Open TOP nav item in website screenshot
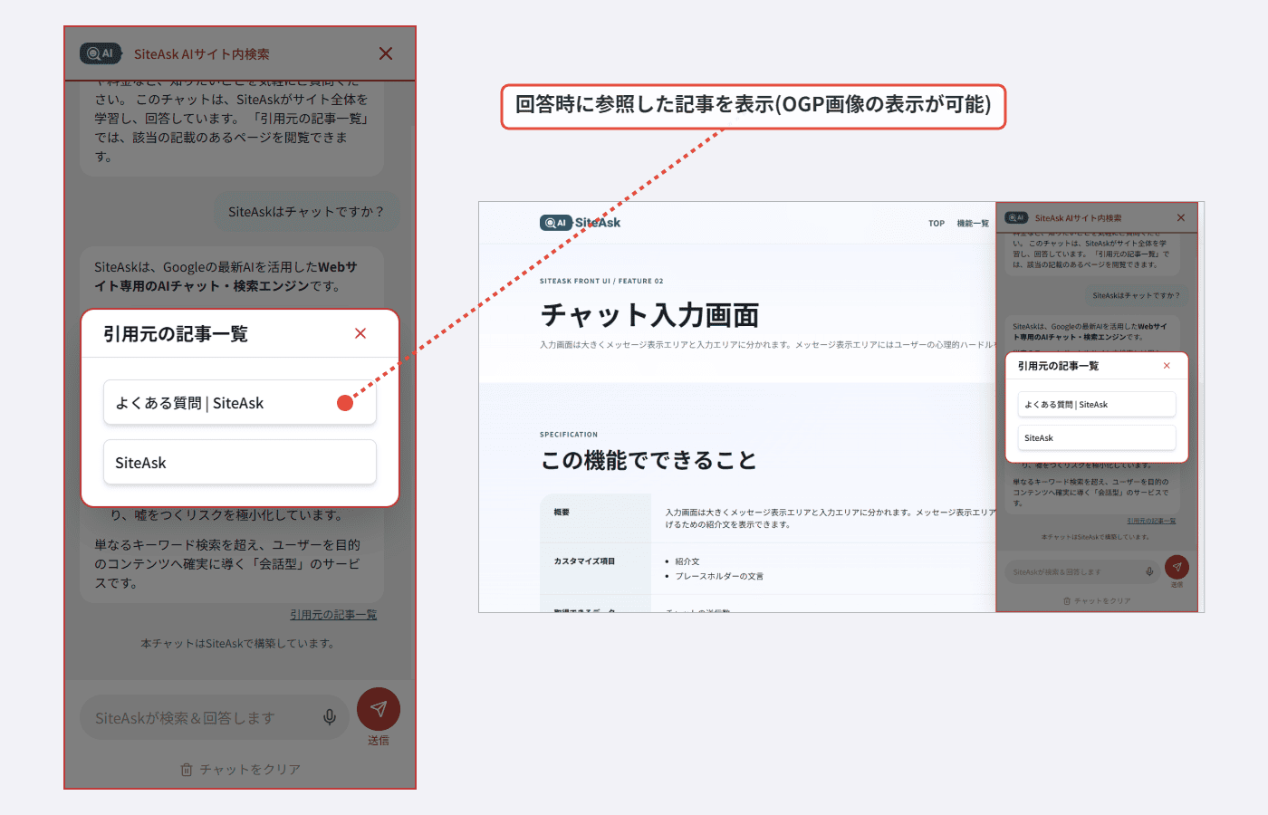Viewport: 1268px width, 815px height. 937,224
